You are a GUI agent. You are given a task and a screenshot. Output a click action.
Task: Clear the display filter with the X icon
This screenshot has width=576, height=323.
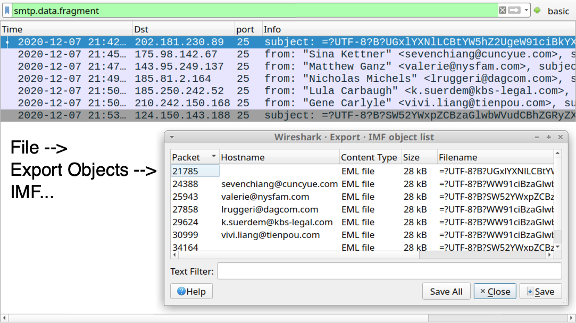tap(503, 10)
